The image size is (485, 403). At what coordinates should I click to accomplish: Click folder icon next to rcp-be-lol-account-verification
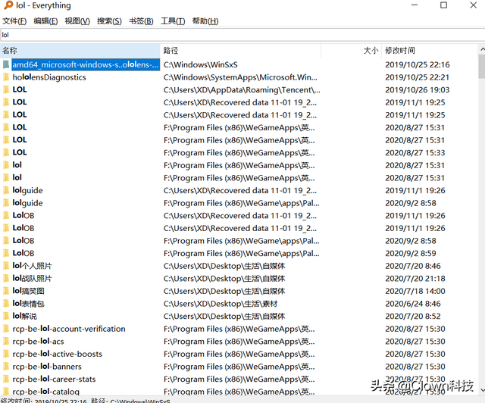click(6, 329)
